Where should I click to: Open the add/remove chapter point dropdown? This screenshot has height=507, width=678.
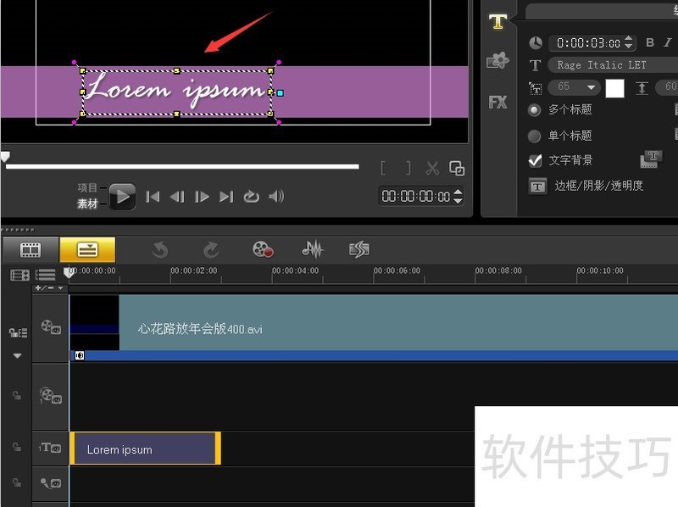pyautogui.click(x=50, y=287)
